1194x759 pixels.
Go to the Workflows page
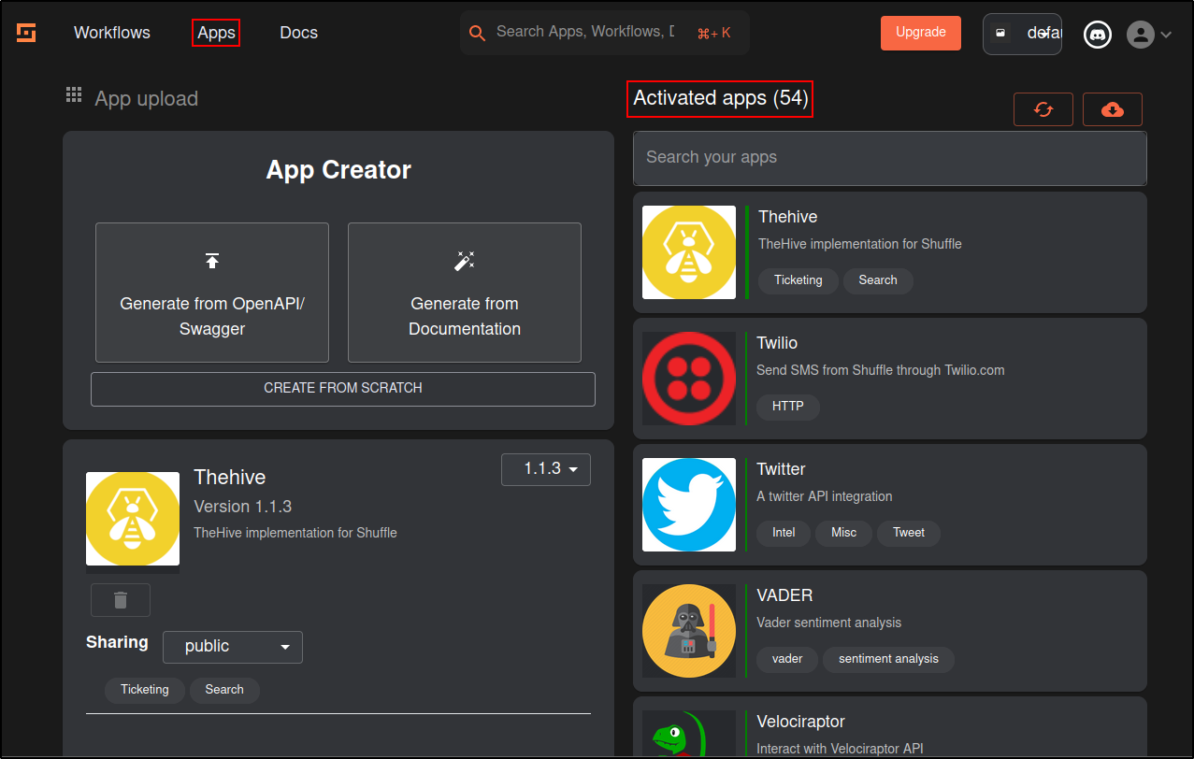pyautogui.click(x=111, y=32)
